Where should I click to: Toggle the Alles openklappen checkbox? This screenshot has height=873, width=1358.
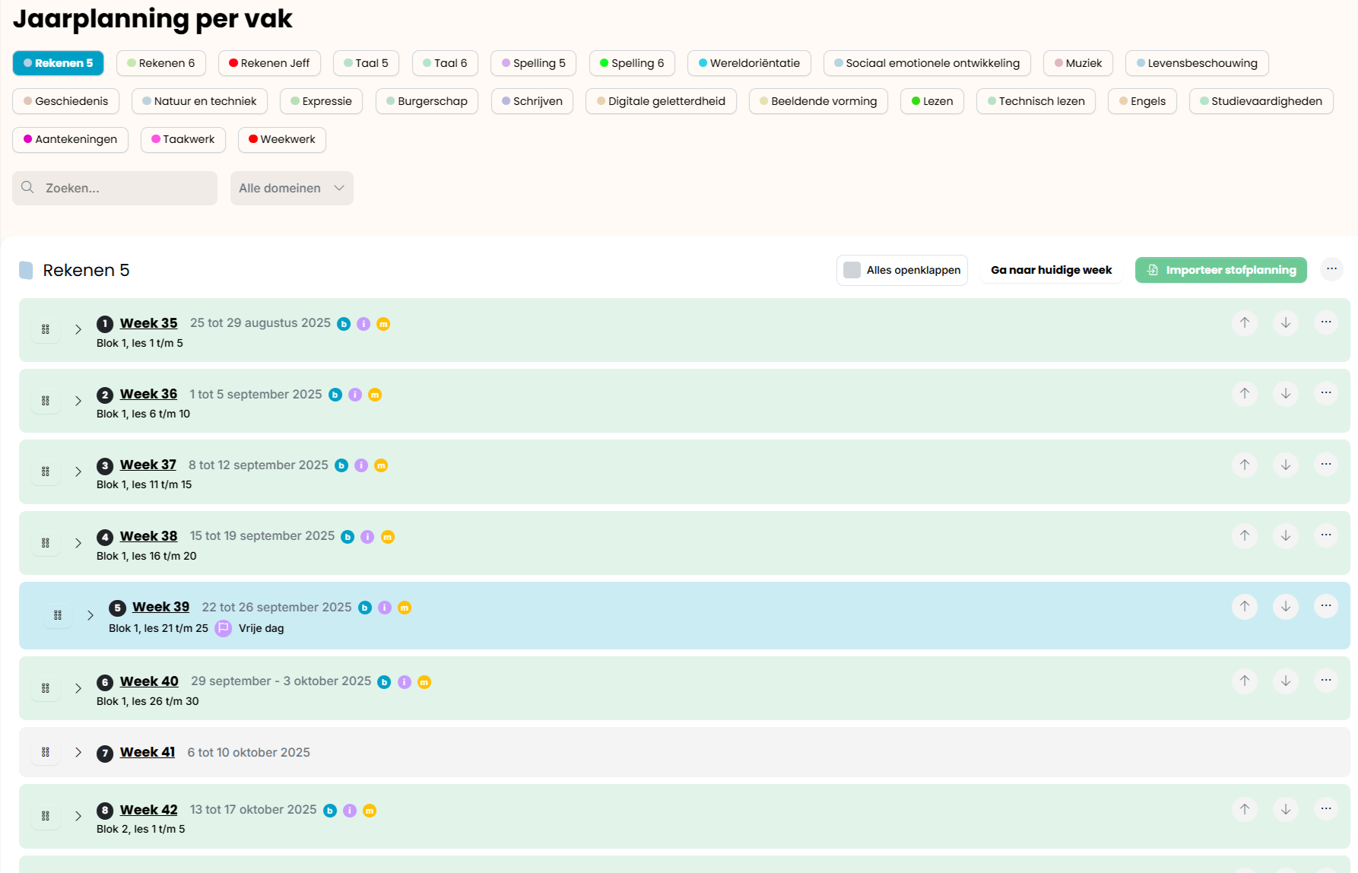pyautogui.click(x=852, y=270)
